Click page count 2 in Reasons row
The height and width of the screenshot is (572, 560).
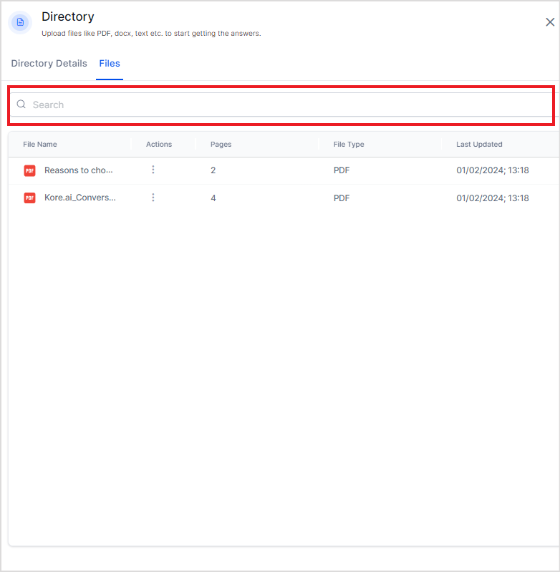coord(213,170)
